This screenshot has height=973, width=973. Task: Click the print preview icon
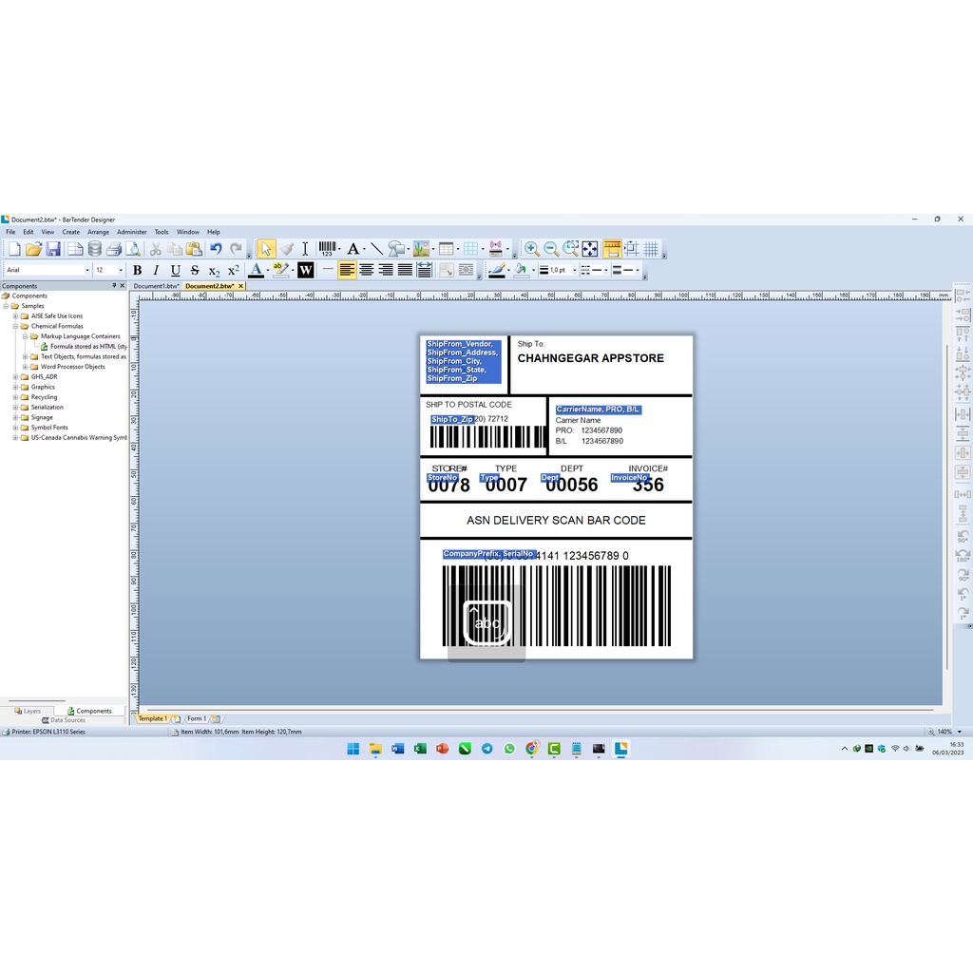click(133, 249)
